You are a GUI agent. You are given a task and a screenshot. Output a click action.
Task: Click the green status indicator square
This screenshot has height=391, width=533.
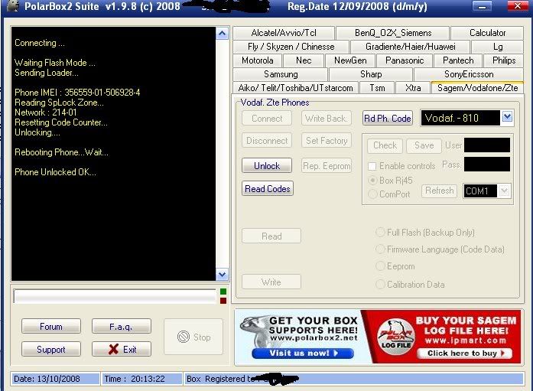point(223,292)
